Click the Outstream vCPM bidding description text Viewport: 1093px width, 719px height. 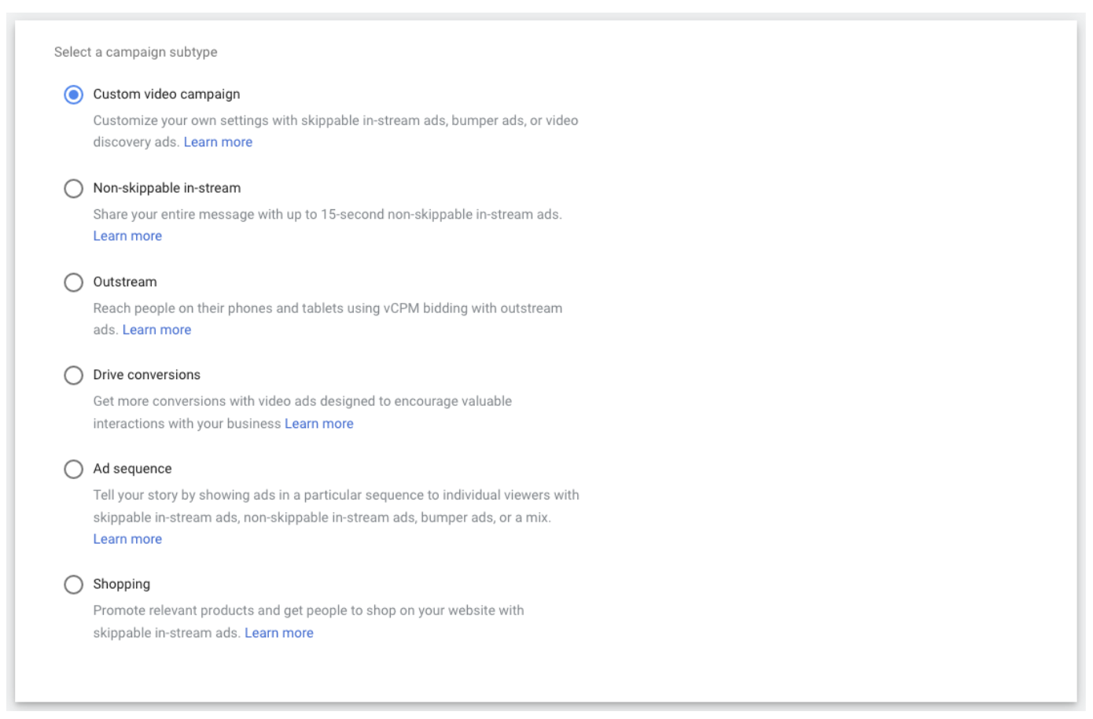click(x=327, y=308)
